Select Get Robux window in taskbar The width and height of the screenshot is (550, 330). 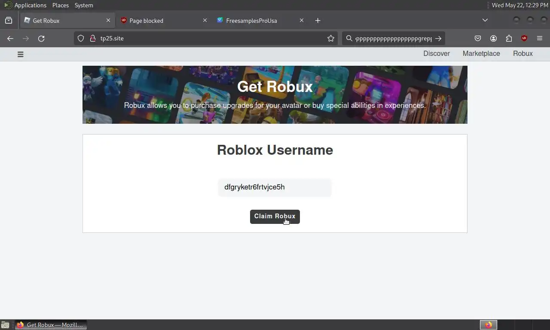(x=51, y=325)
